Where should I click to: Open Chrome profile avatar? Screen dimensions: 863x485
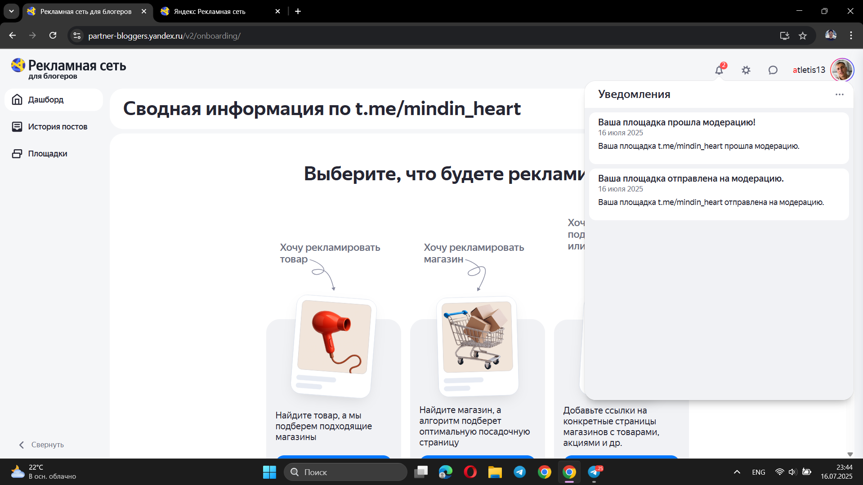tap(831, 35)
